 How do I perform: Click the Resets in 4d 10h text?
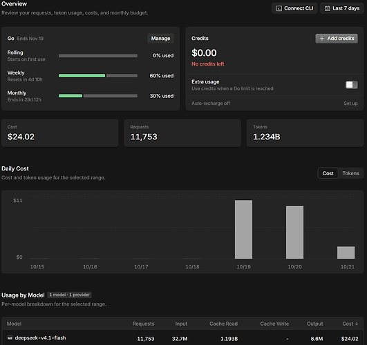coord(25,79)
